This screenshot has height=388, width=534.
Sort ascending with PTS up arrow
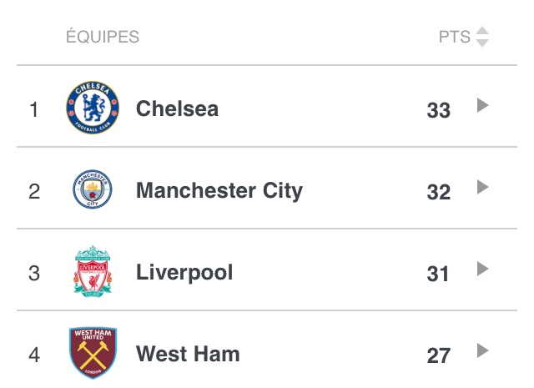tap(482, 32)
